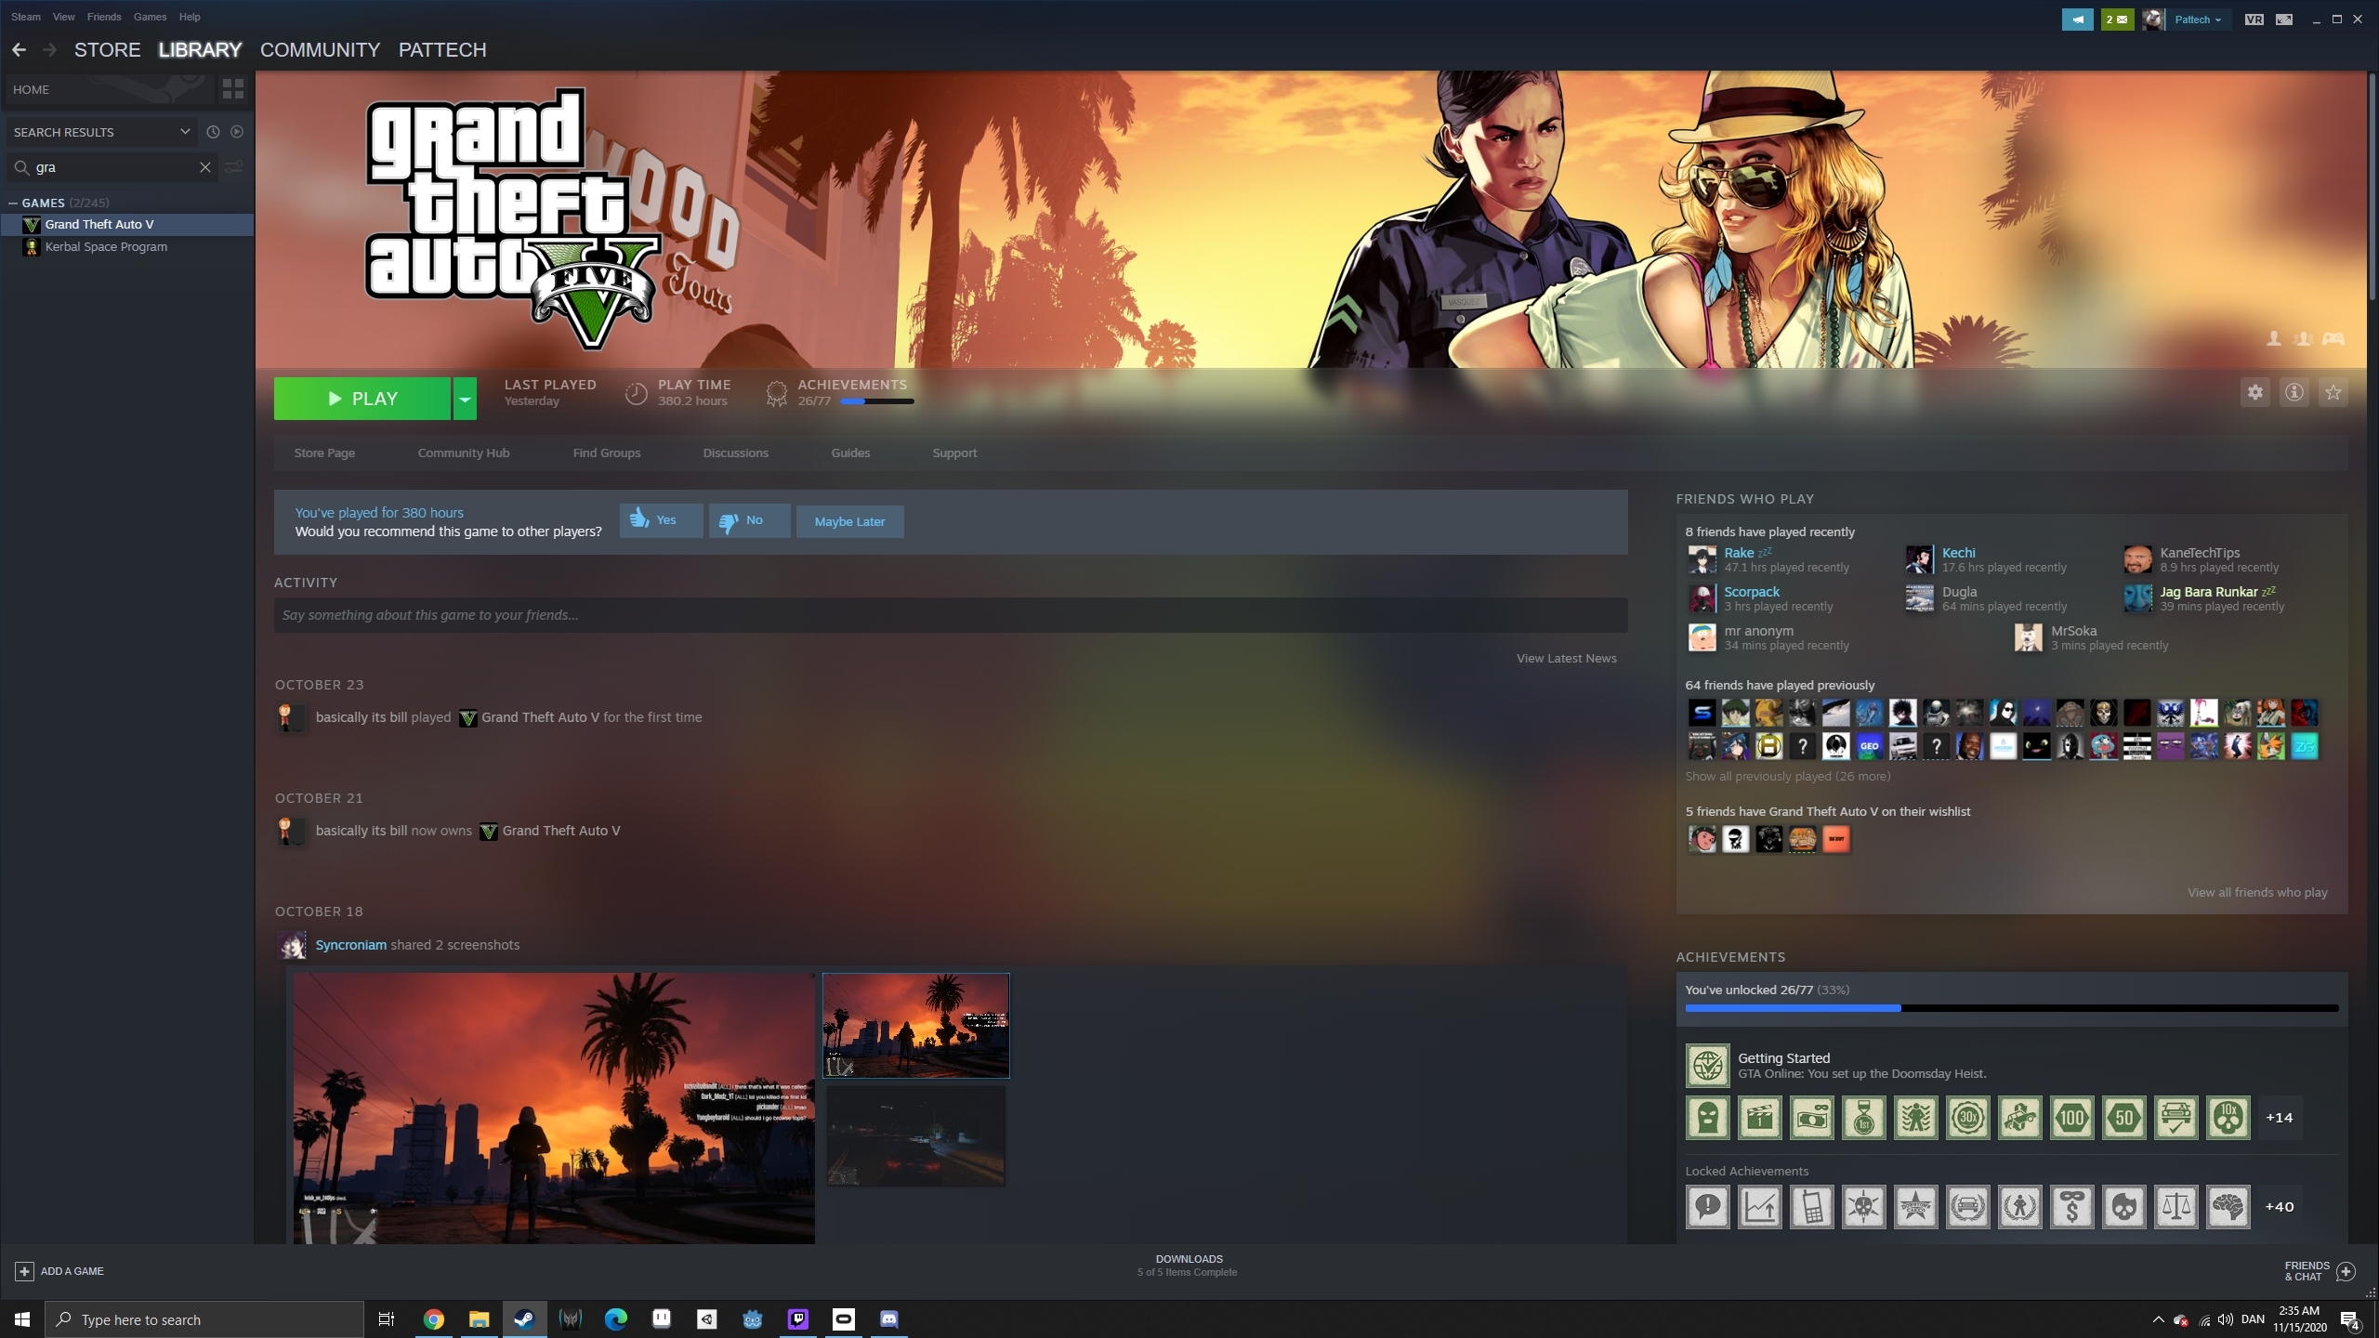Screen dimensions: 2379x1338
Task: Go to the Community Hub tab
Action: pyautogui.click(x=463, y=453)
